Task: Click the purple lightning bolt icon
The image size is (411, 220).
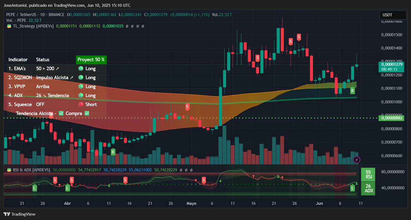Action: pyautogui.click(x=356, y=160)
